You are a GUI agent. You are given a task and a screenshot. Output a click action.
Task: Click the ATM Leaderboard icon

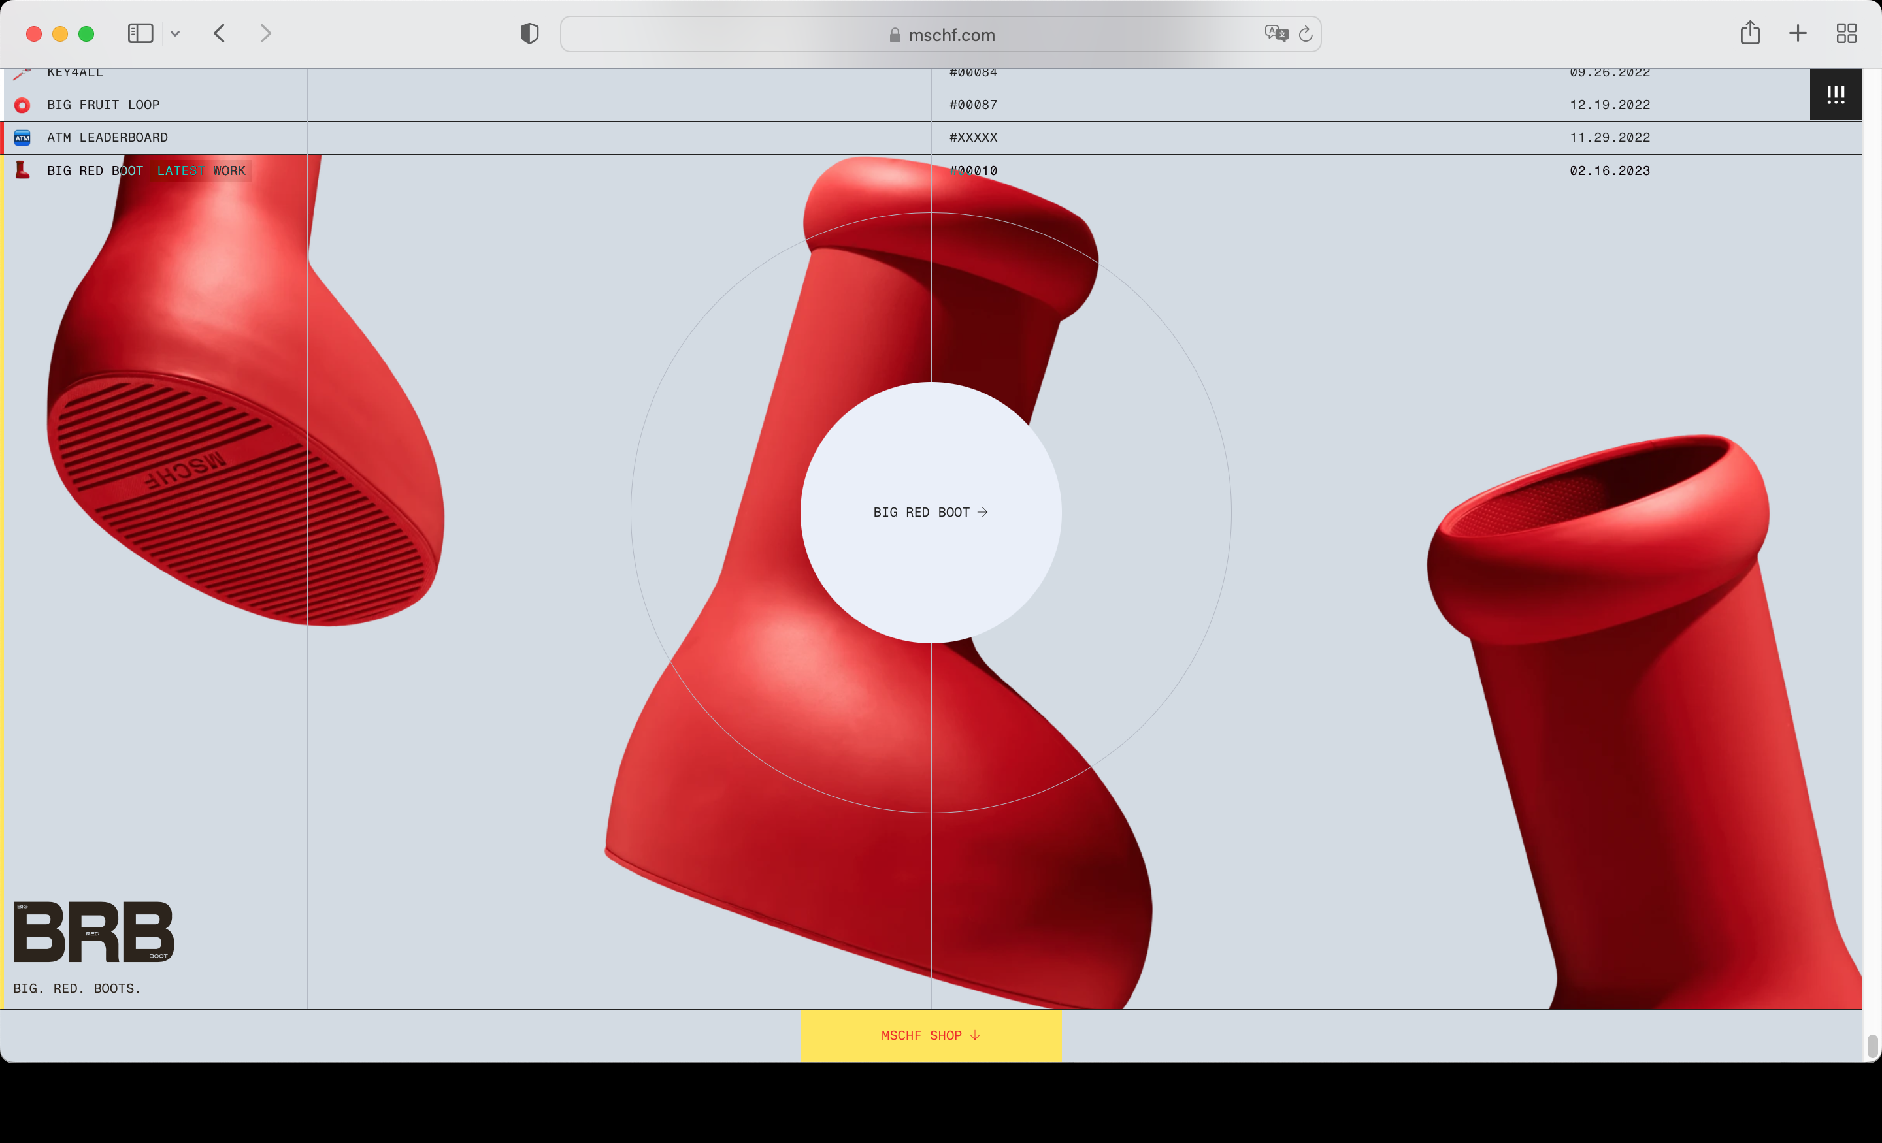click(x=22, y=137)
